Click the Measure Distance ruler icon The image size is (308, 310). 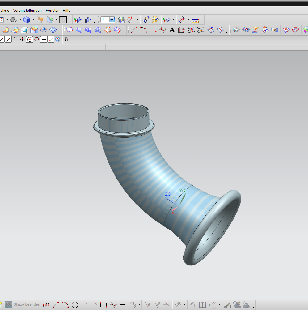[195, 20]
